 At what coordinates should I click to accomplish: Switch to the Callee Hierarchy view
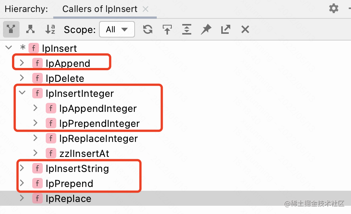pyautogui.click(x=31, y=29)
